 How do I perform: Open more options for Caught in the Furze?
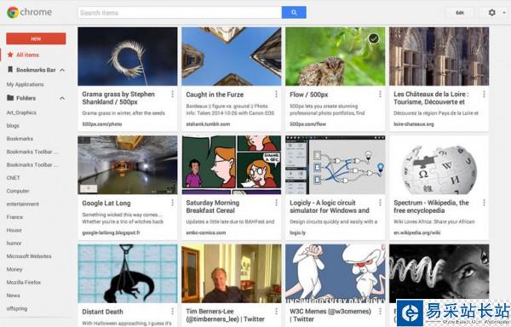(276, 95)
